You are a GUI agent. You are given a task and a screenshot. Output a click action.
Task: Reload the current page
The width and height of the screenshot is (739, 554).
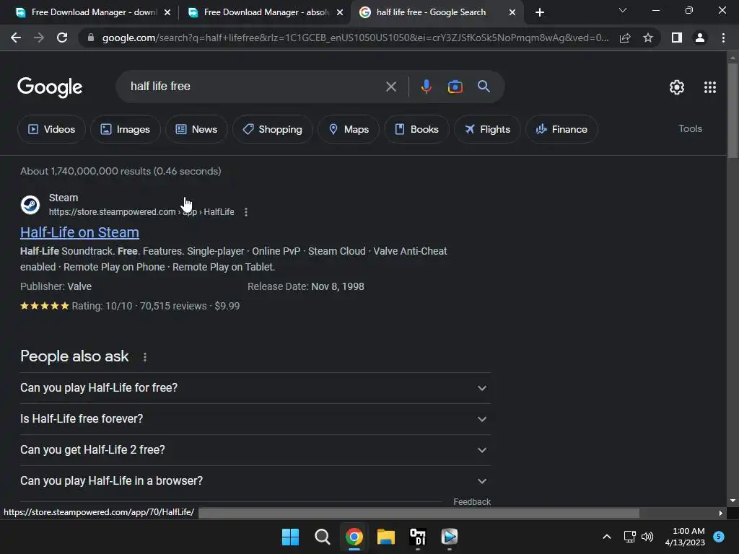click(x=62, y=38)
